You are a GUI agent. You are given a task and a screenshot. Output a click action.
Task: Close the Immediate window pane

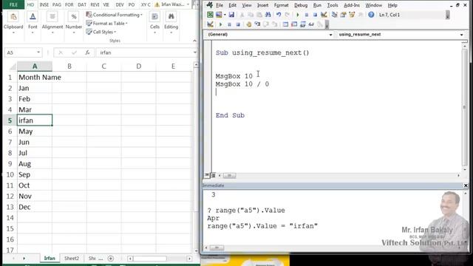466,185
